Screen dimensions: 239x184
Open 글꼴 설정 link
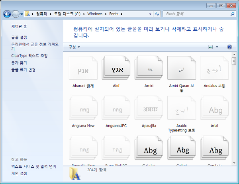tap(19, 37)
